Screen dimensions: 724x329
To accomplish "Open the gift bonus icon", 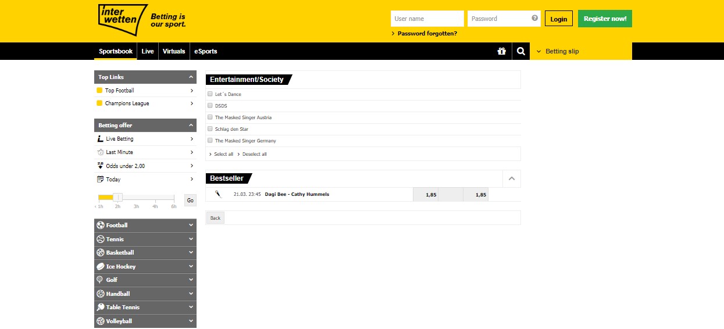I will [502, 51].
